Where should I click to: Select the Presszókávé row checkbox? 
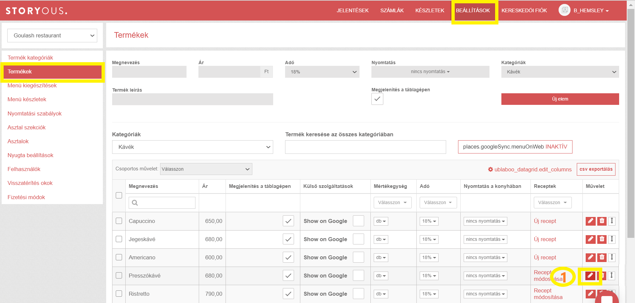tap(119, 276)
